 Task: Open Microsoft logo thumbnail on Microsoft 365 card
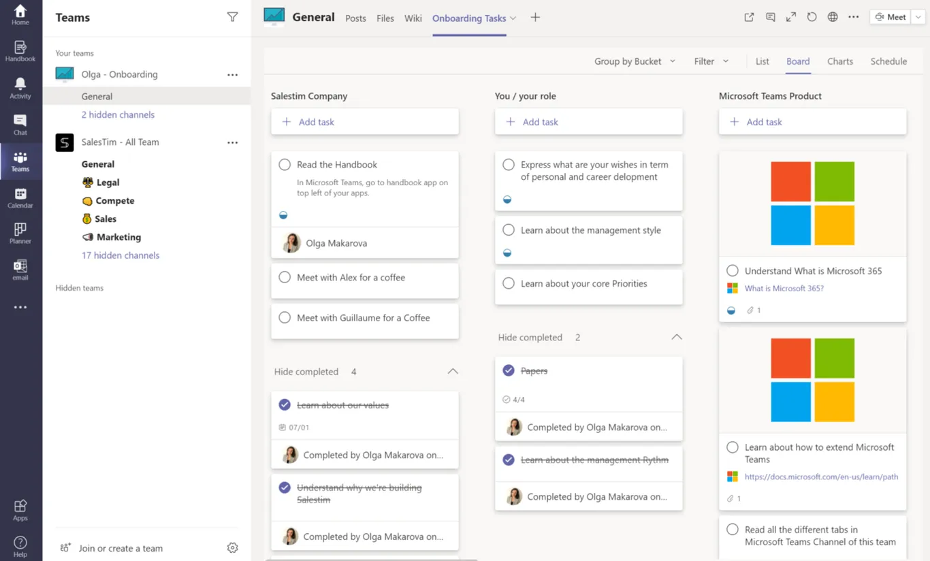813,204
